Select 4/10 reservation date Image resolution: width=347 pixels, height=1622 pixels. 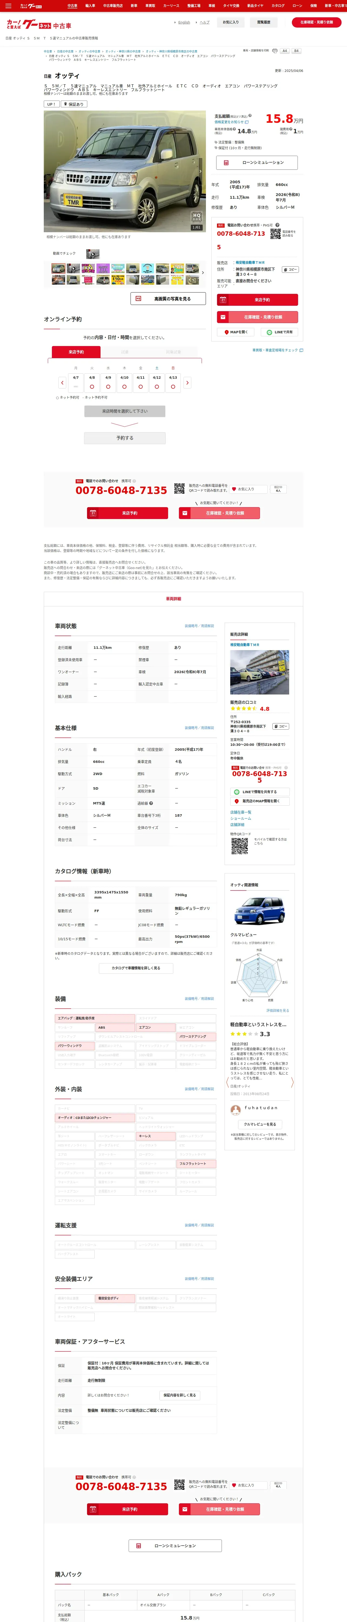coord(124,382)
